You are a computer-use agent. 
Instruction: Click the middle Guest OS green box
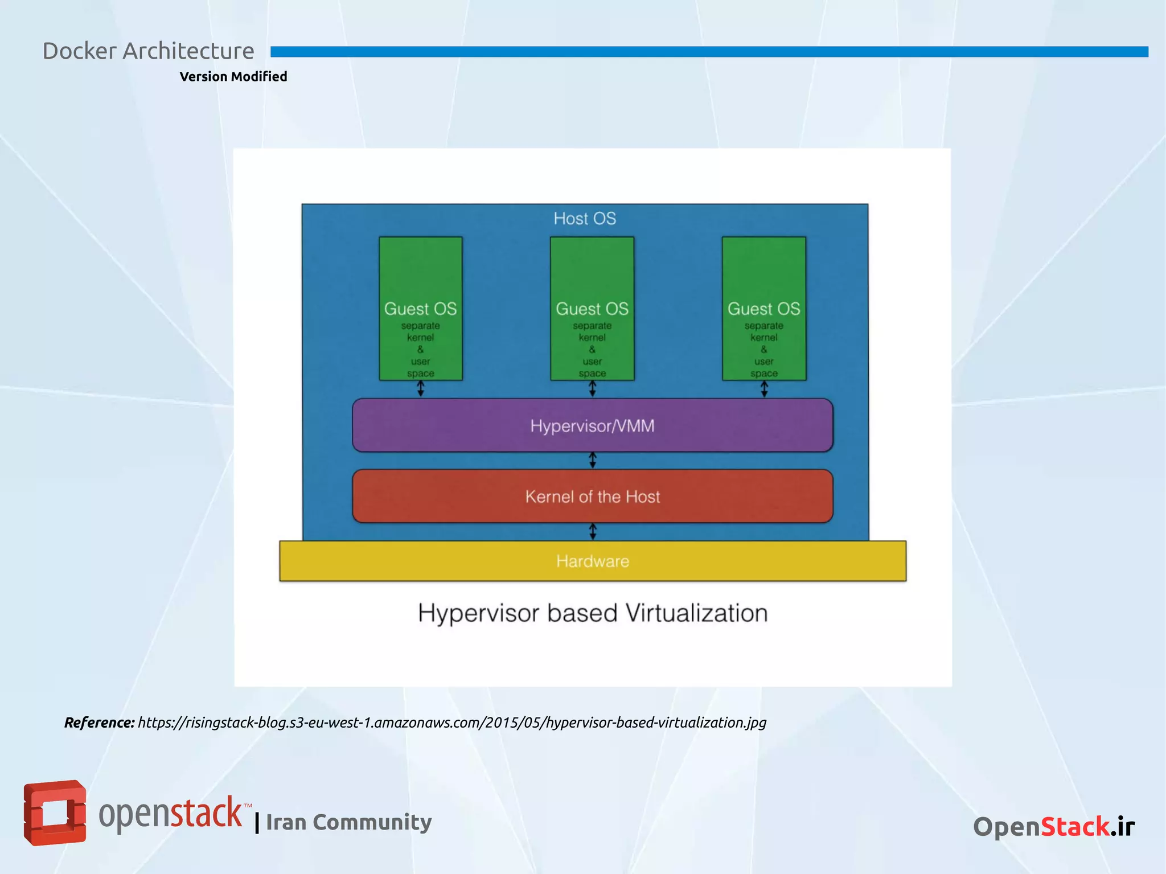point(592,308)
